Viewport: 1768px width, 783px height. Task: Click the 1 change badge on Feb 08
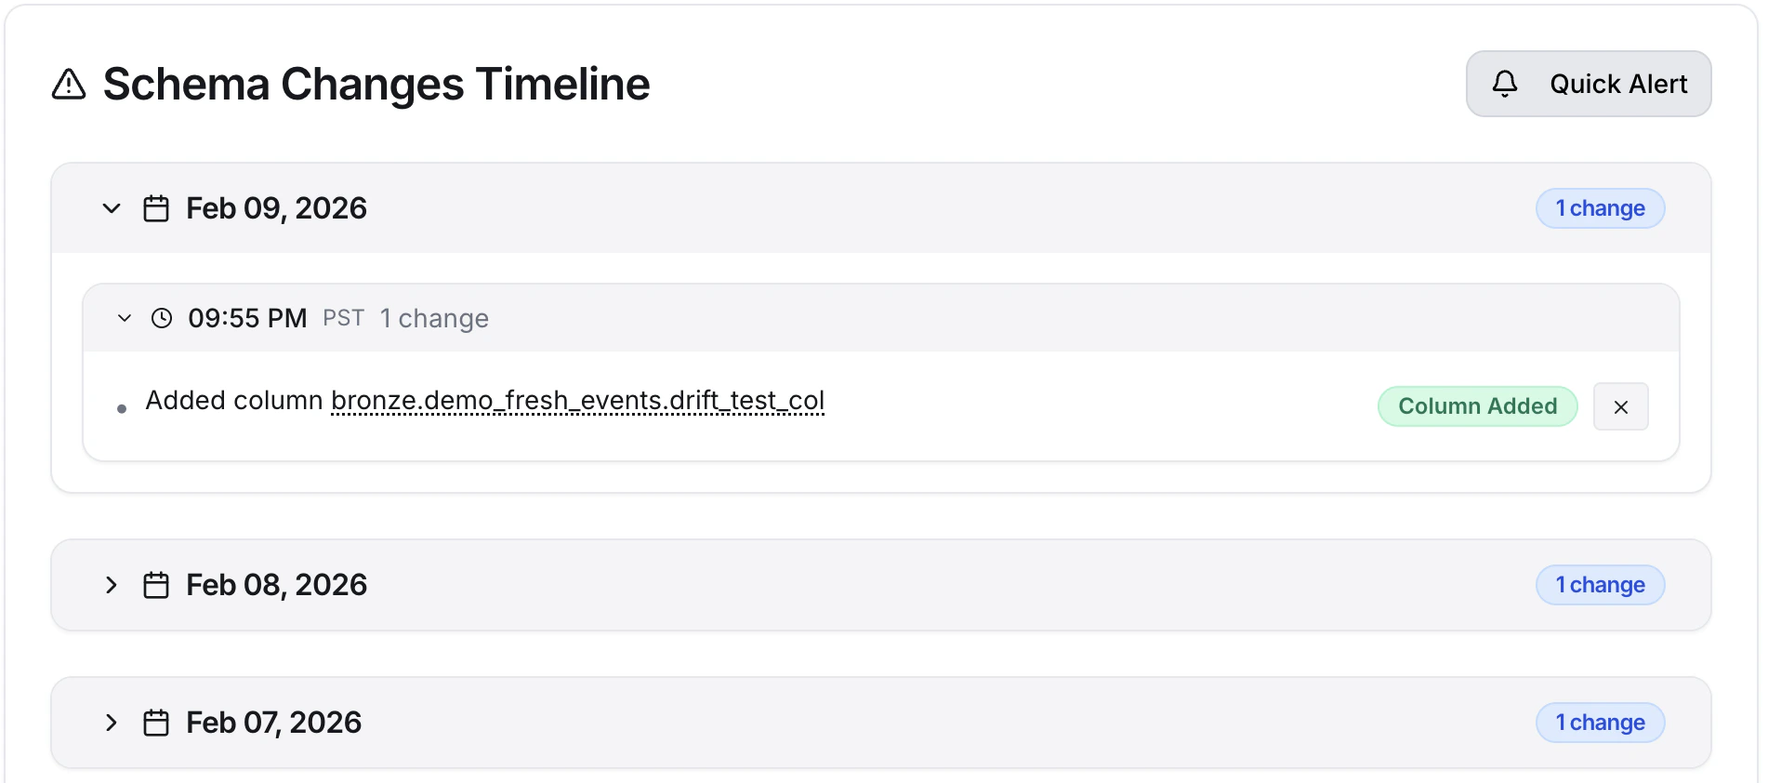1600,584
